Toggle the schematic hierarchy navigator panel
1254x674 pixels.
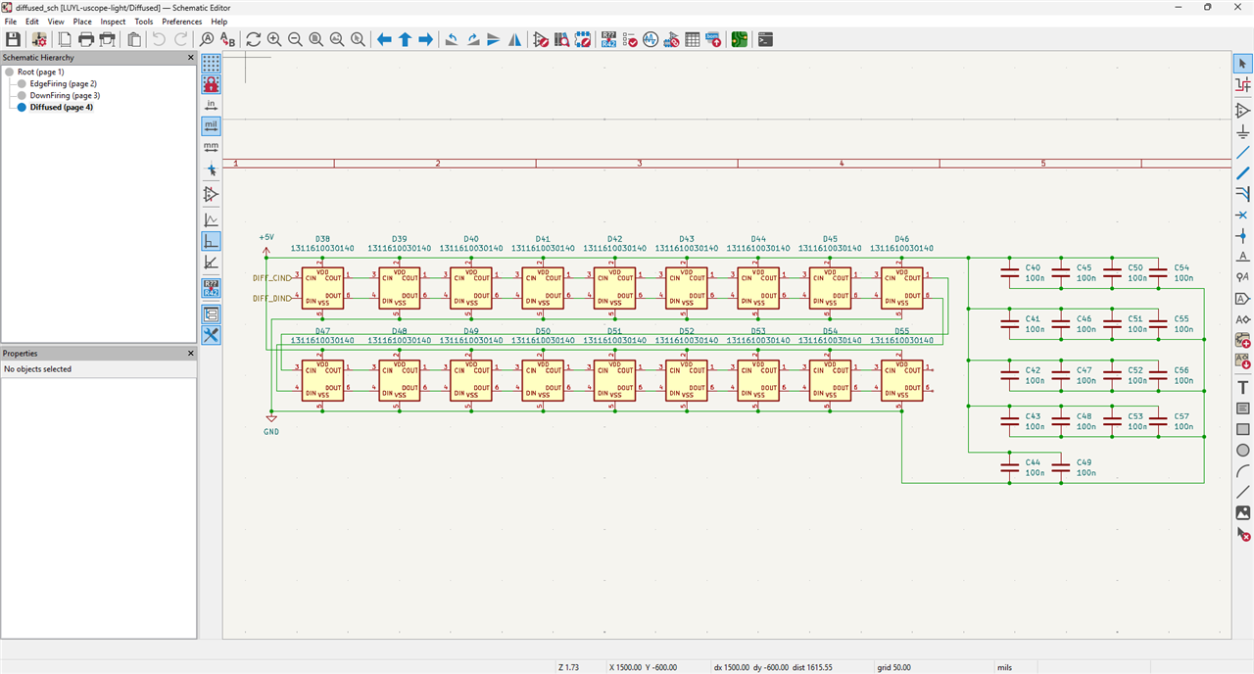click(211, 313)
